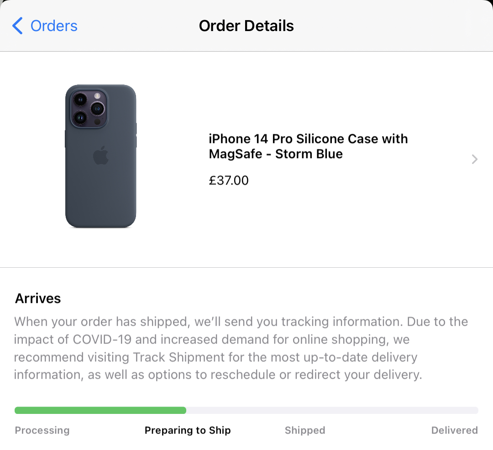Tap the top-left camera lens on the case

[81, 99]
